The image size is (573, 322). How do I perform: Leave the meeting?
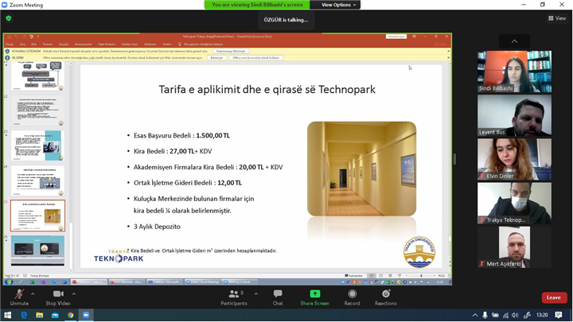click(x=554, y=297)
